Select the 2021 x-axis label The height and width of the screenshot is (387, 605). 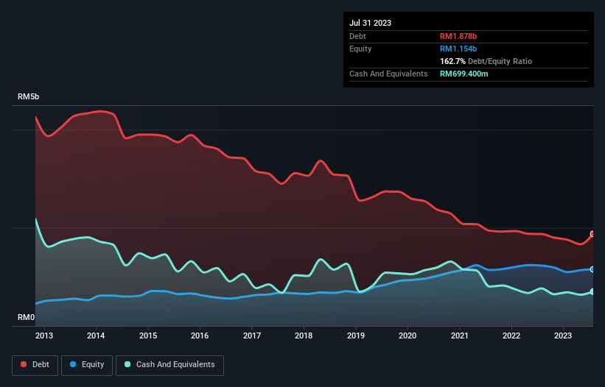pyautogui.click(x=460, y=335)
